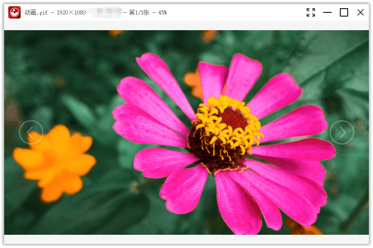Go to the previous image with left arrow
Image resolution: width=373 pixels, height=248 pixels.
coord(31,132)
